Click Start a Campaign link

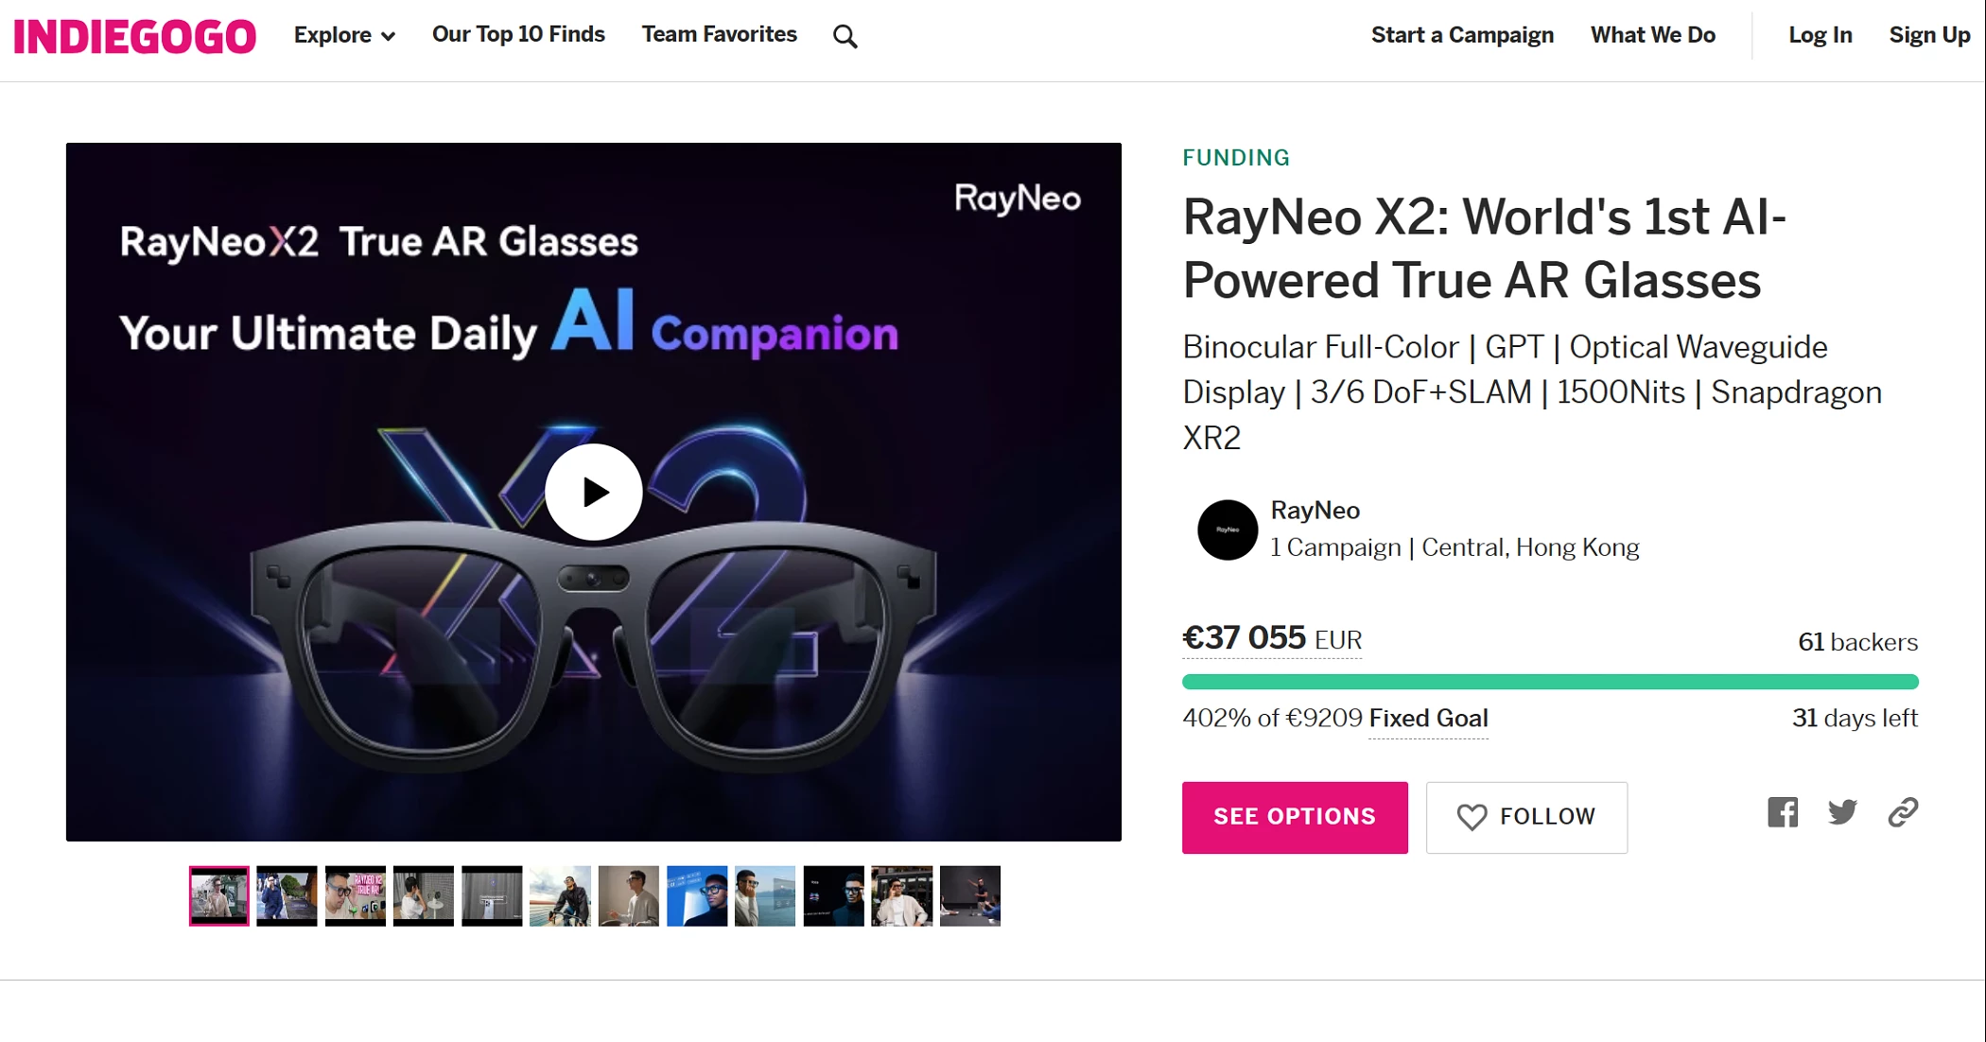click(x=1462, y=36)
